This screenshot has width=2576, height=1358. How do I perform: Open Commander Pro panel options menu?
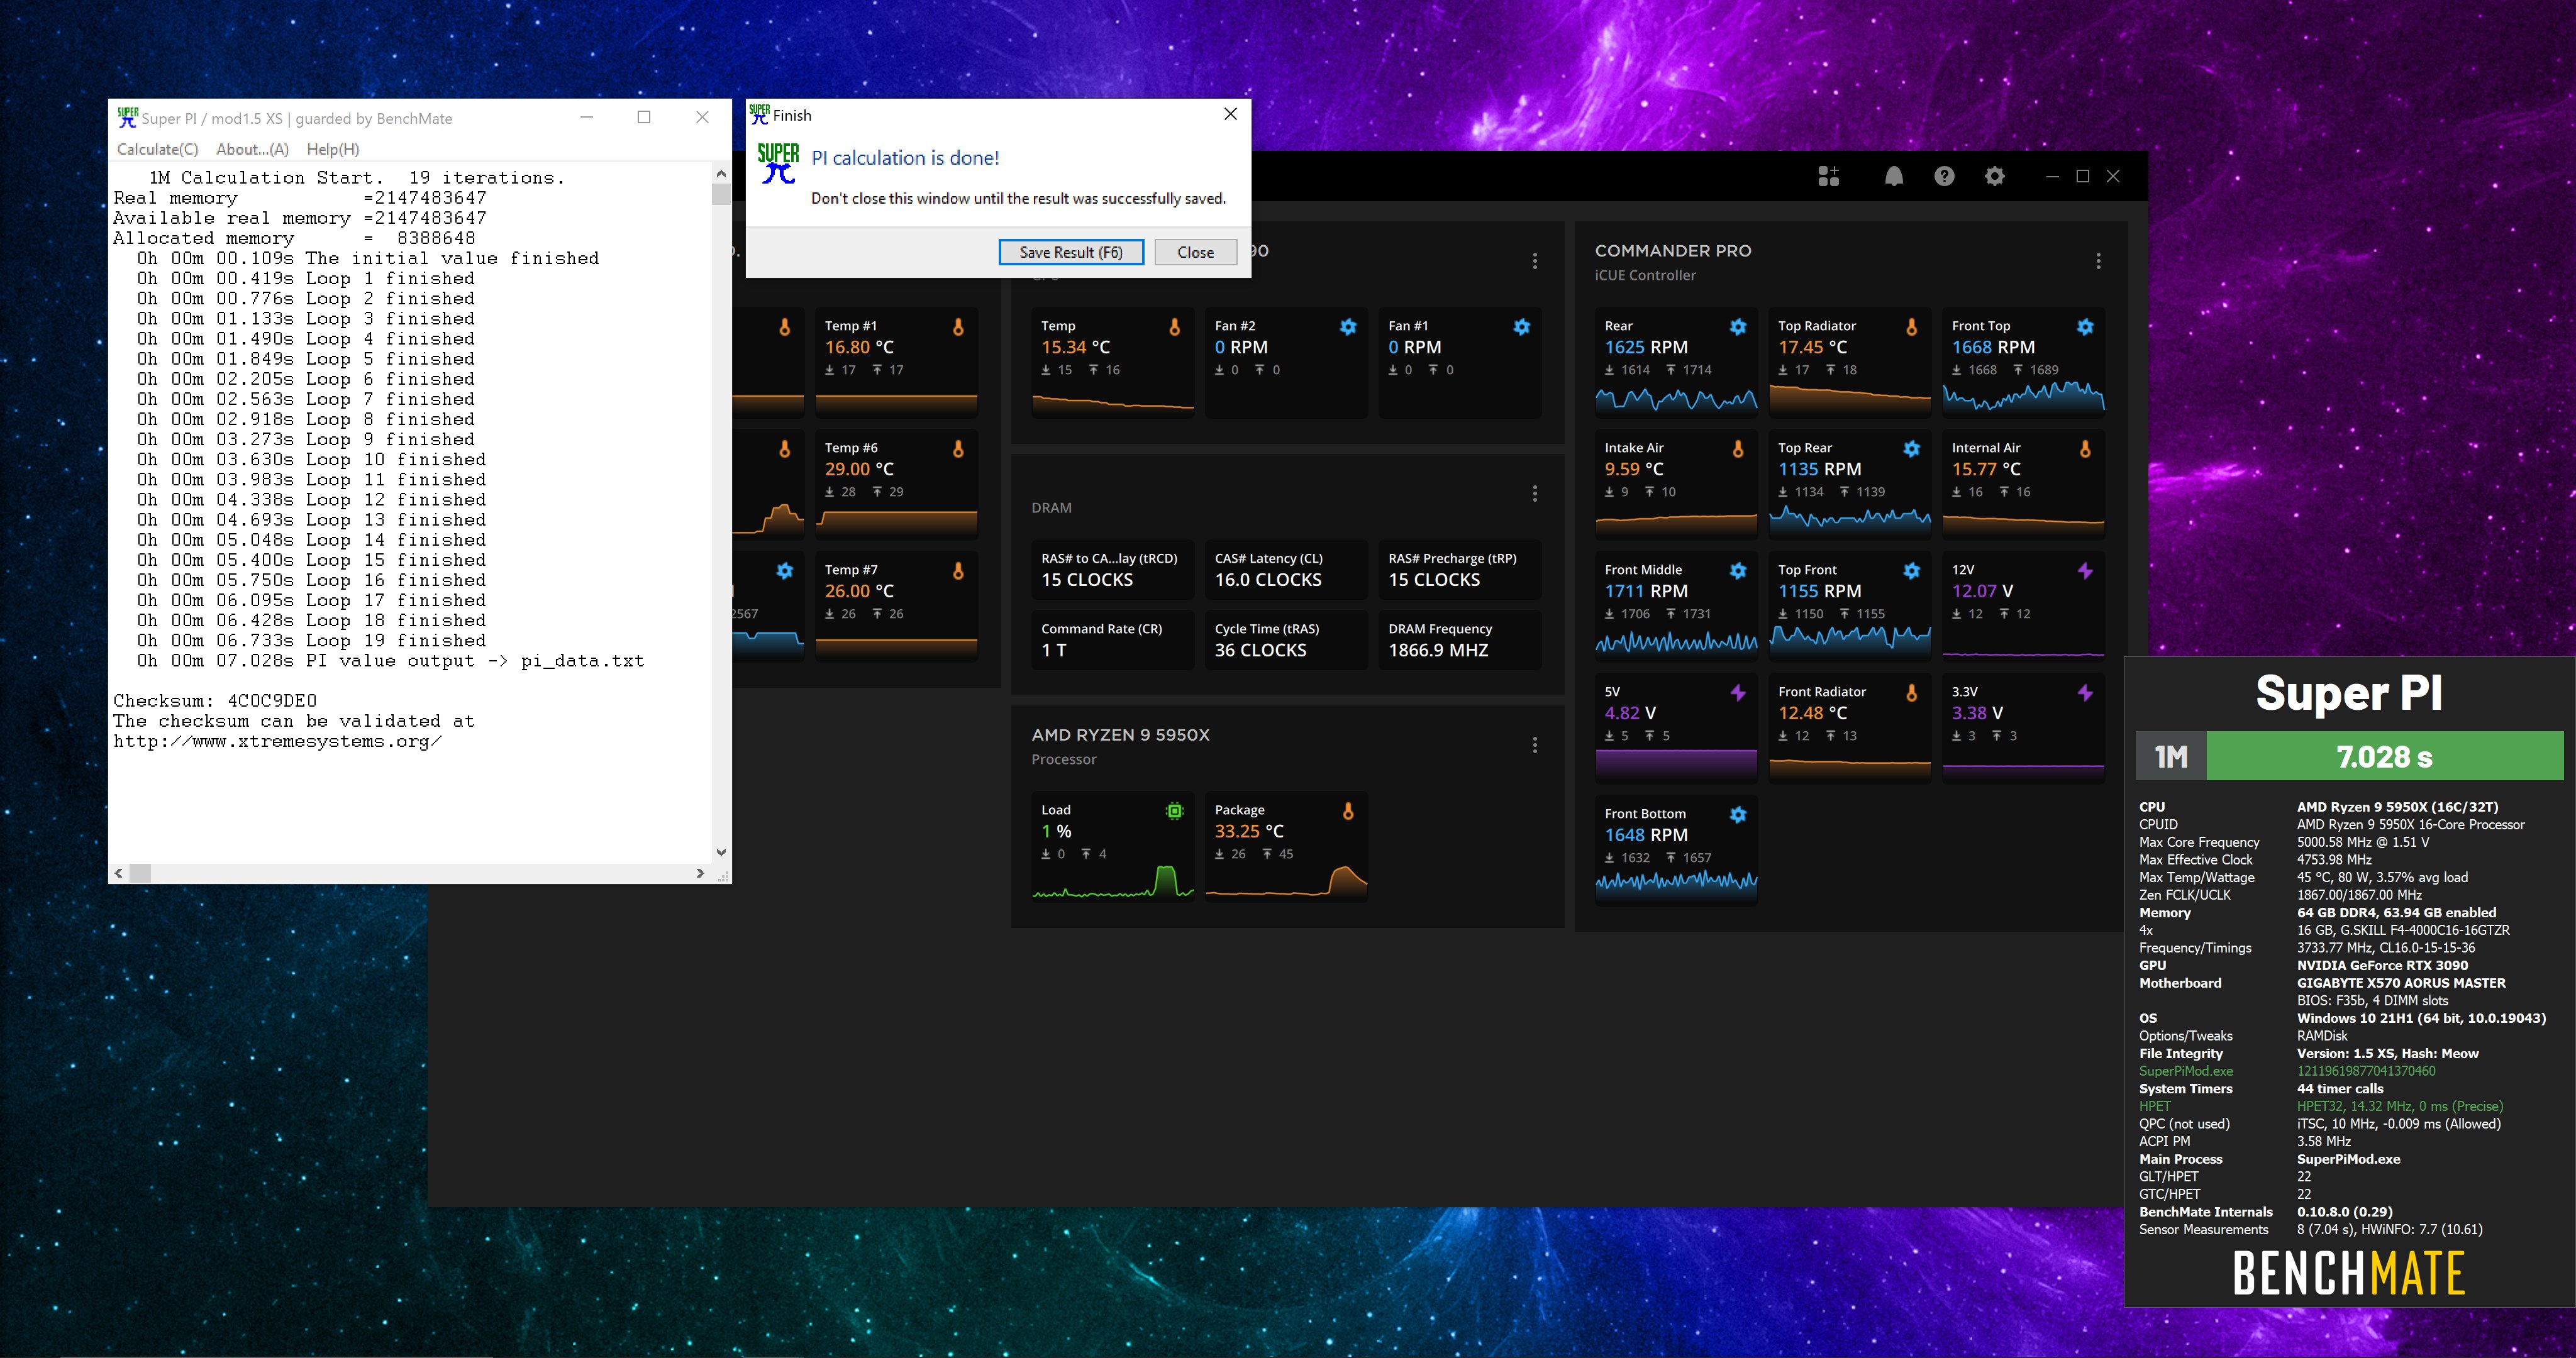(x=2098, y=261)
